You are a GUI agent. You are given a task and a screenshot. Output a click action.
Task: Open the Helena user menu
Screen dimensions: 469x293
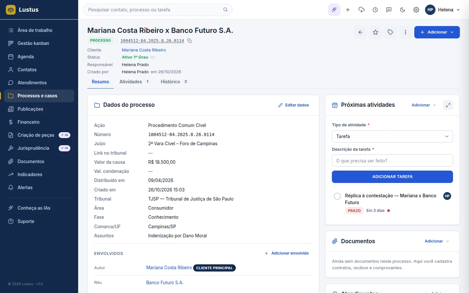(443, 10)
